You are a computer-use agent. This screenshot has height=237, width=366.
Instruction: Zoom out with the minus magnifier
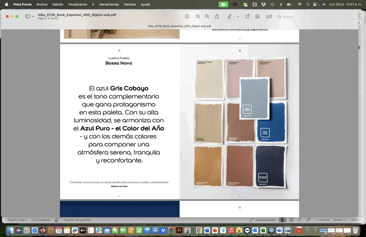click(x=198, y=16)
